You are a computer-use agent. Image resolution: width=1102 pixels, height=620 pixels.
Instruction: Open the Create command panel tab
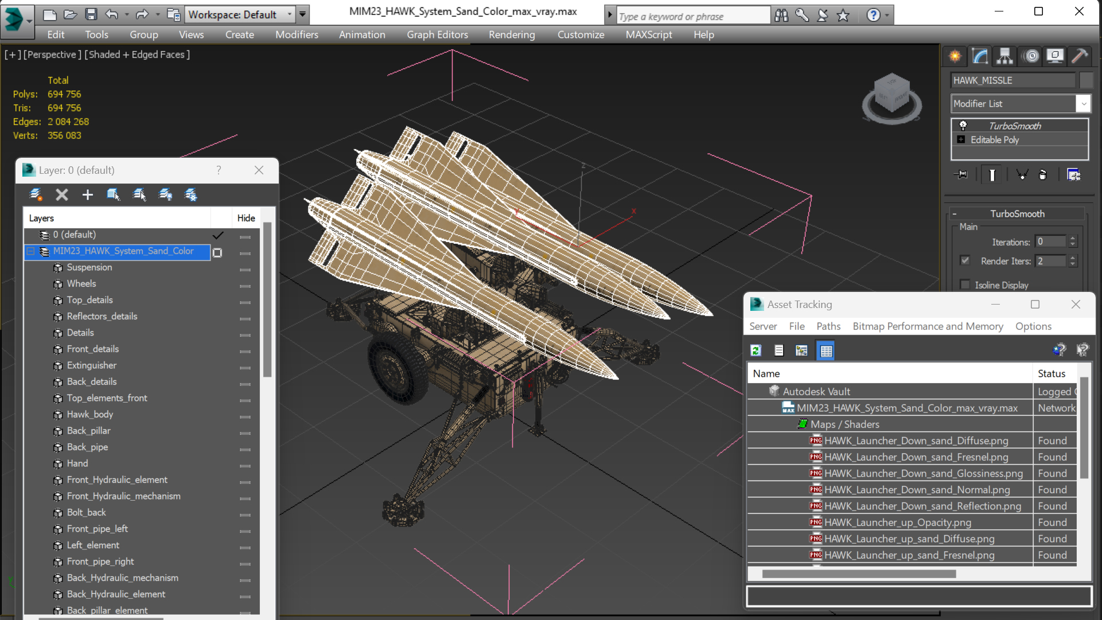coord(955,56)
